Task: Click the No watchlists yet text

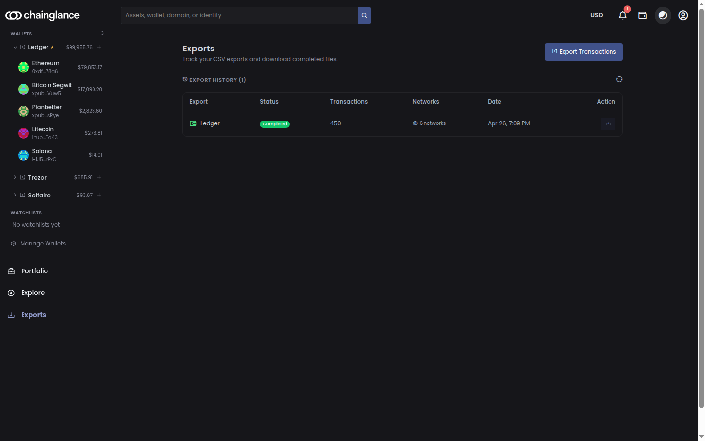Action: pos(36,225)
